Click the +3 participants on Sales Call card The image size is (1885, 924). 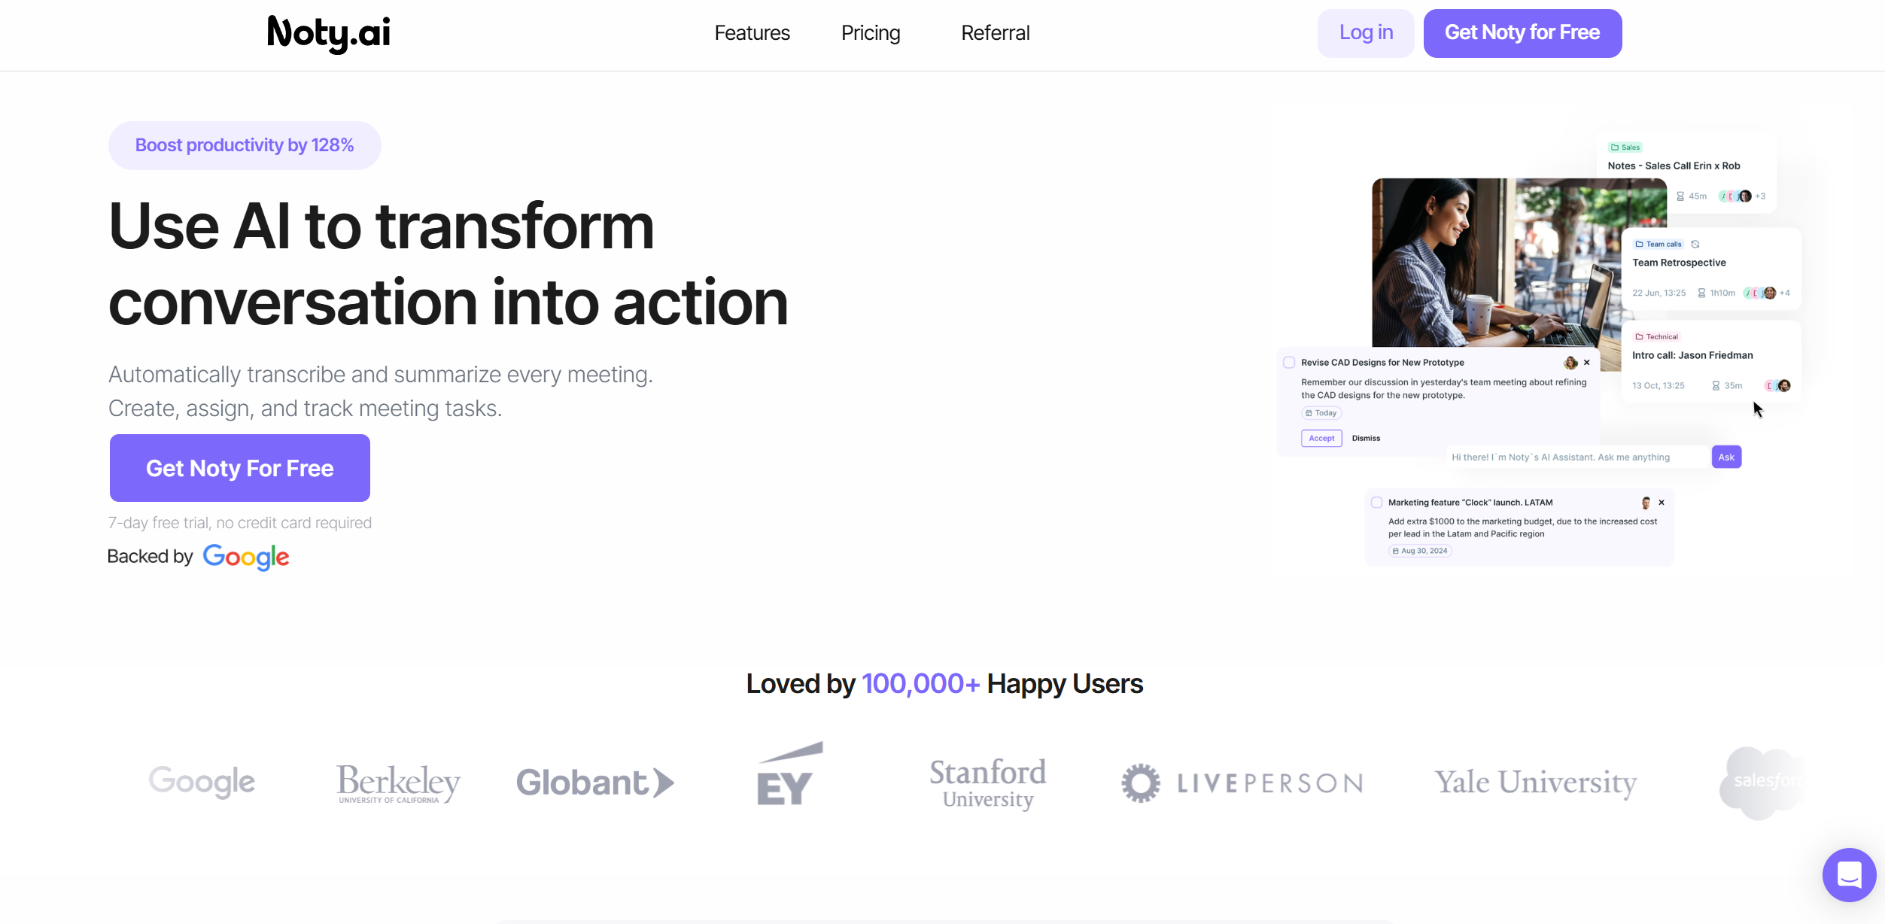pyautogui.click(x=1760, y=196)
